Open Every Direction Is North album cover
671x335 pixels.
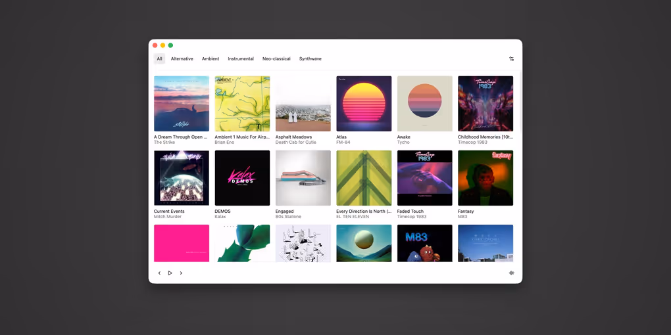pos(364,178)
